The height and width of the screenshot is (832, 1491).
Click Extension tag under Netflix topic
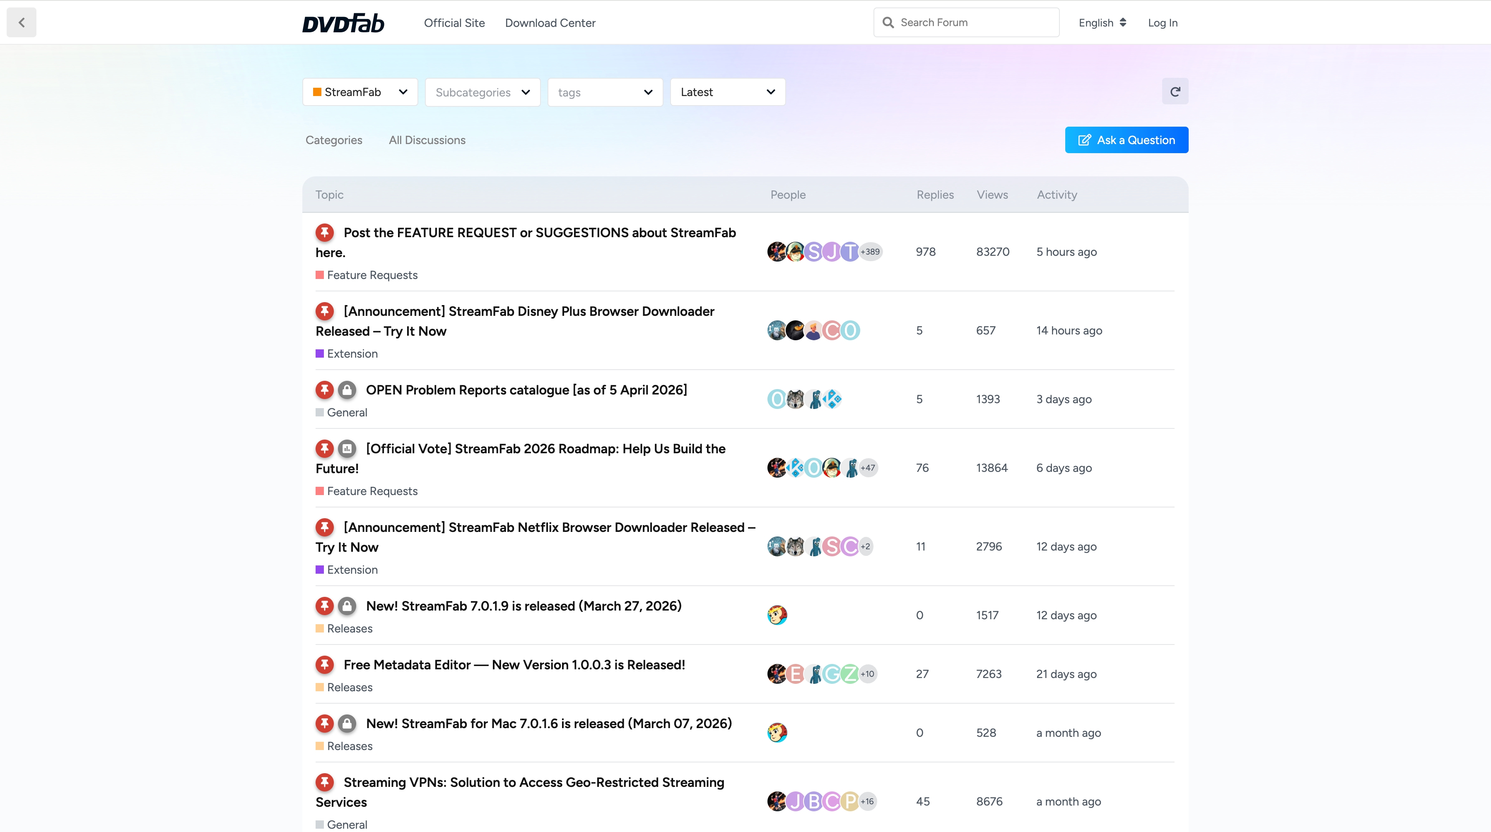point(347,569)
